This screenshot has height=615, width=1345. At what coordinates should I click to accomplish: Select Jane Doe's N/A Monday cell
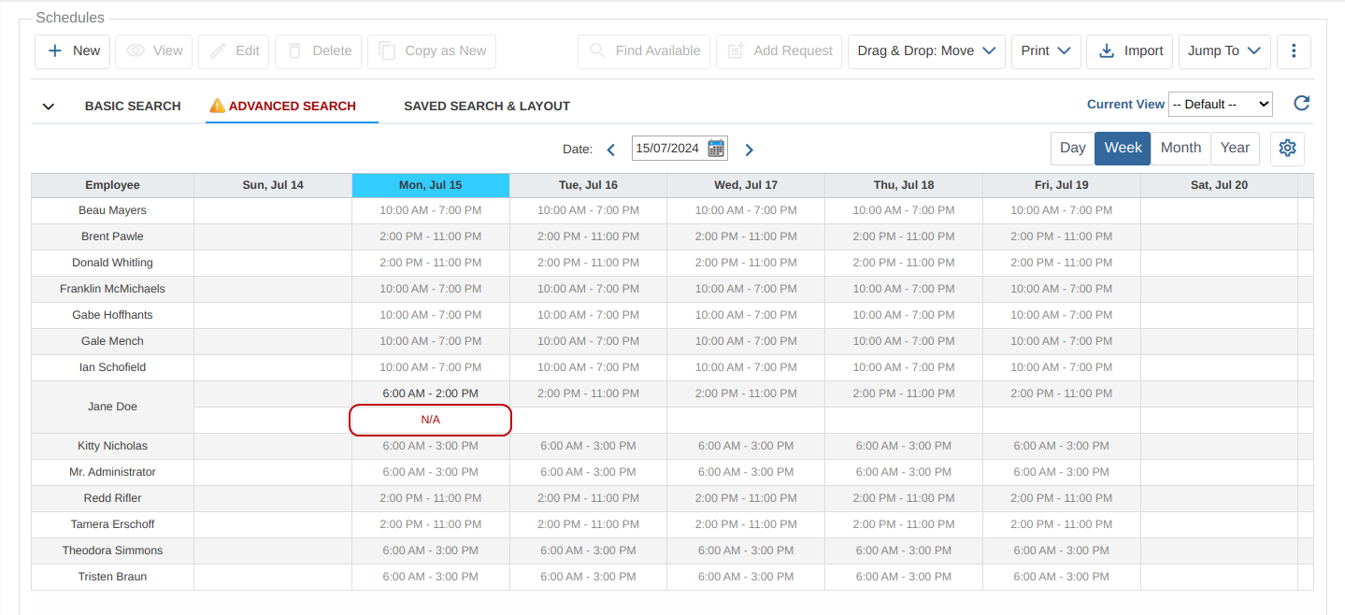point(430,421)
